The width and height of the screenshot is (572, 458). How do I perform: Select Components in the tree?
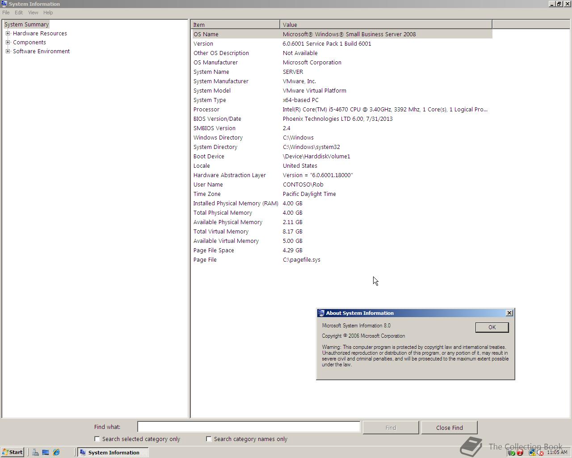click(x=29, y=42)
